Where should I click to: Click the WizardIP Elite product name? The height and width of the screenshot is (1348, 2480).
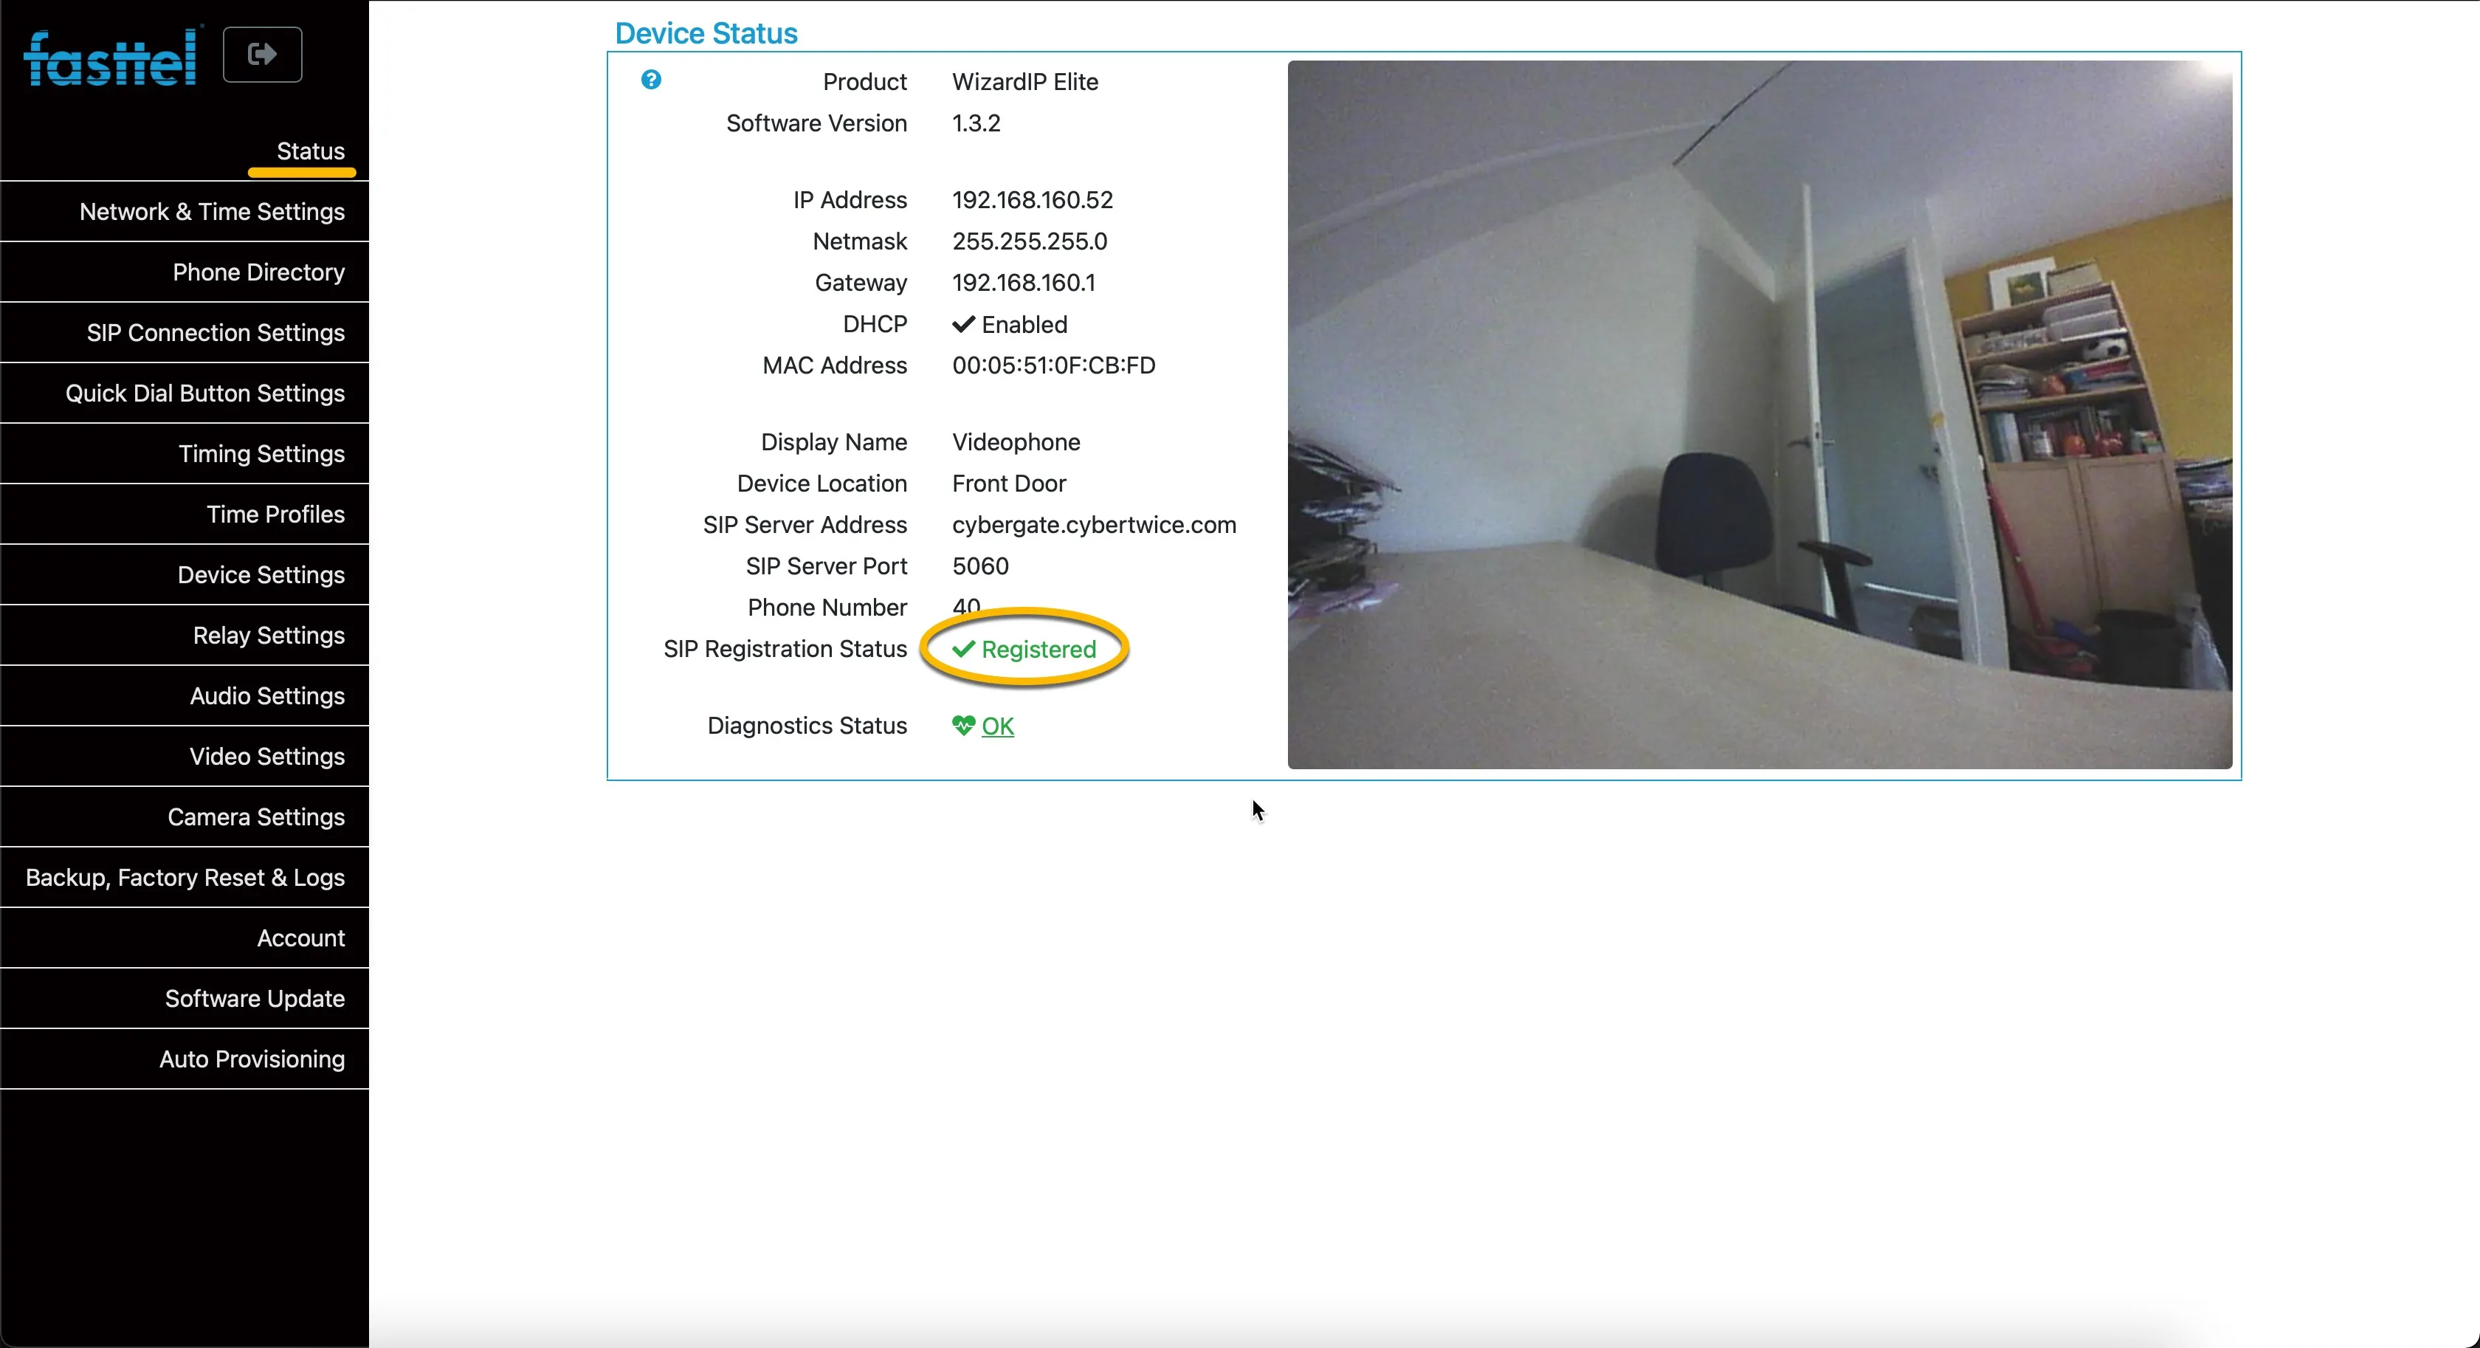[1024, 82]
